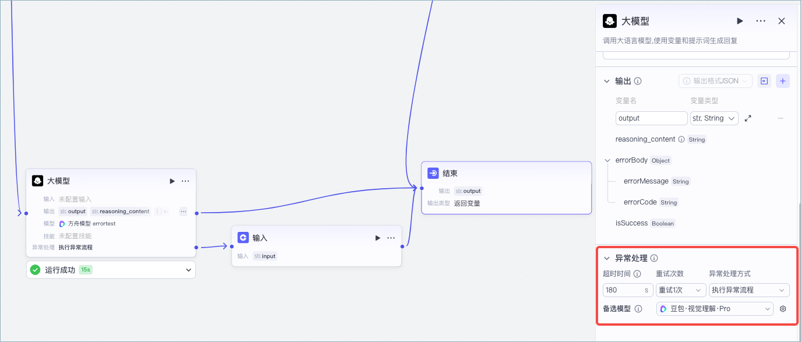Click the plus icon to add output variable
This screenshot has width=801, height=342.
(783, 81)
